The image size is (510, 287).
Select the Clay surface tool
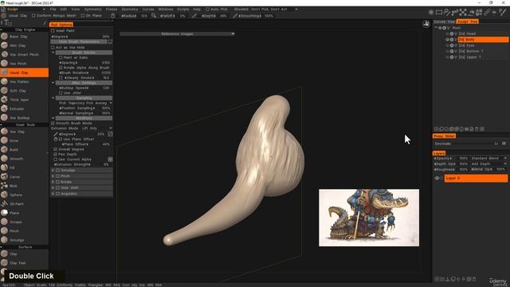pos(24,254)
